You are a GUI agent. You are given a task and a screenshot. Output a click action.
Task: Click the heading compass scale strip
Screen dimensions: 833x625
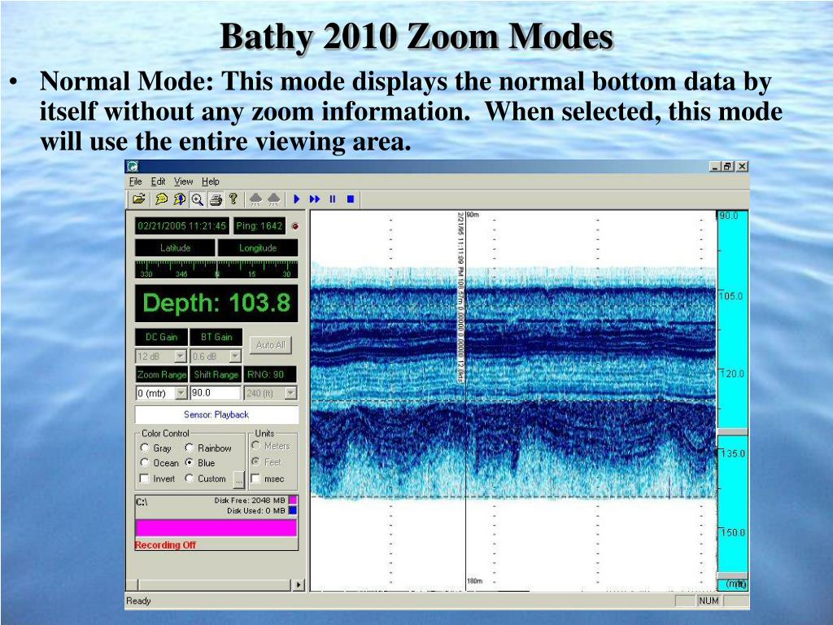216,269
